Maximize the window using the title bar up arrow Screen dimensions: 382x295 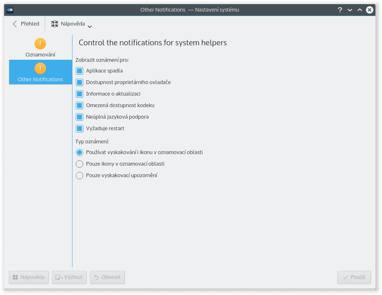pos(360,10)
